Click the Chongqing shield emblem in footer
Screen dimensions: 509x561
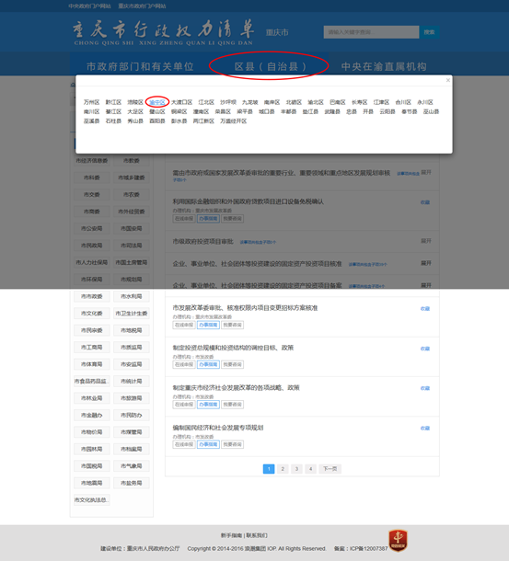pyautogui.click(x=398, y=540)
